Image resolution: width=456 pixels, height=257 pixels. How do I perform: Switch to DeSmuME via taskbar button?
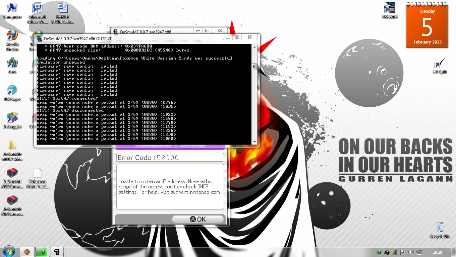[57, 252]
